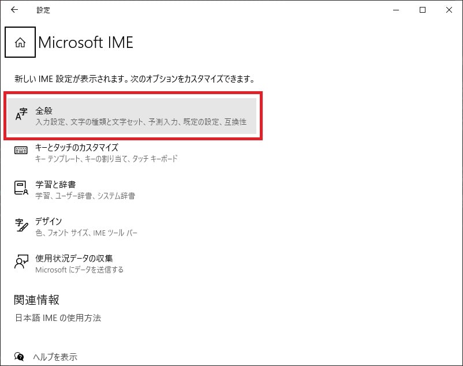
Task: Click the help chat bubble icon
Action: pos(19,357)
